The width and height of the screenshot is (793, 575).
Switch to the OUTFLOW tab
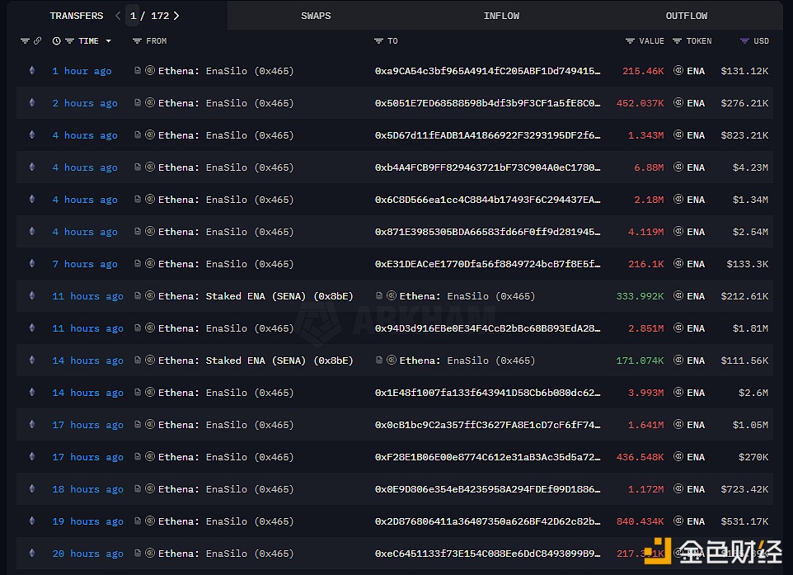click(687, 16)
